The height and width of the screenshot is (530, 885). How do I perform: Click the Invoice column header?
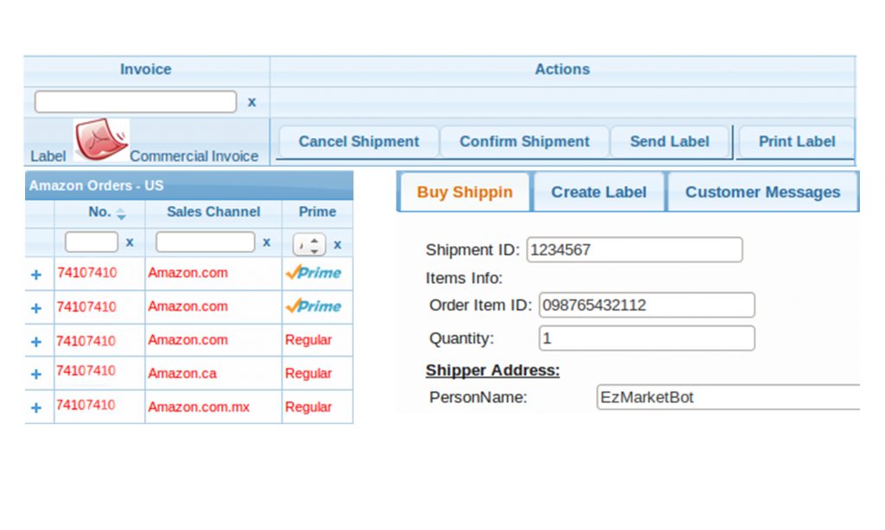(145, 69)
